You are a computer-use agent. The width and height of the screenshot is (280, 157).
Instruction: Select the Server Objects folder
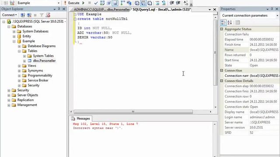(28, 95)
